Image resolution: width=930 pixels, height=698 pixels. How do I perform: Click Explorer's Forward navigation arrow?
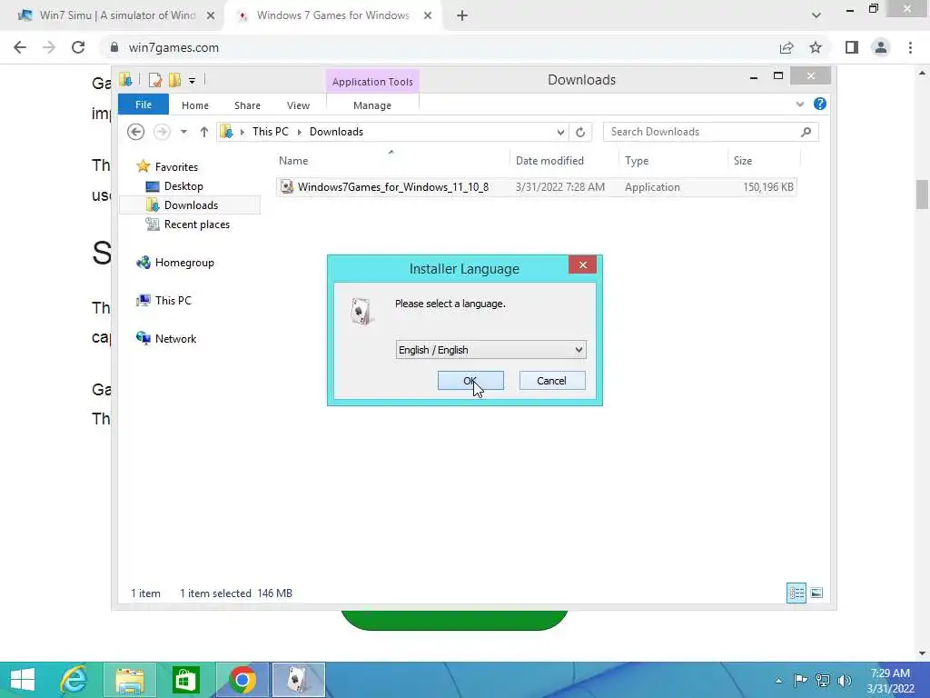coord(162,132)
